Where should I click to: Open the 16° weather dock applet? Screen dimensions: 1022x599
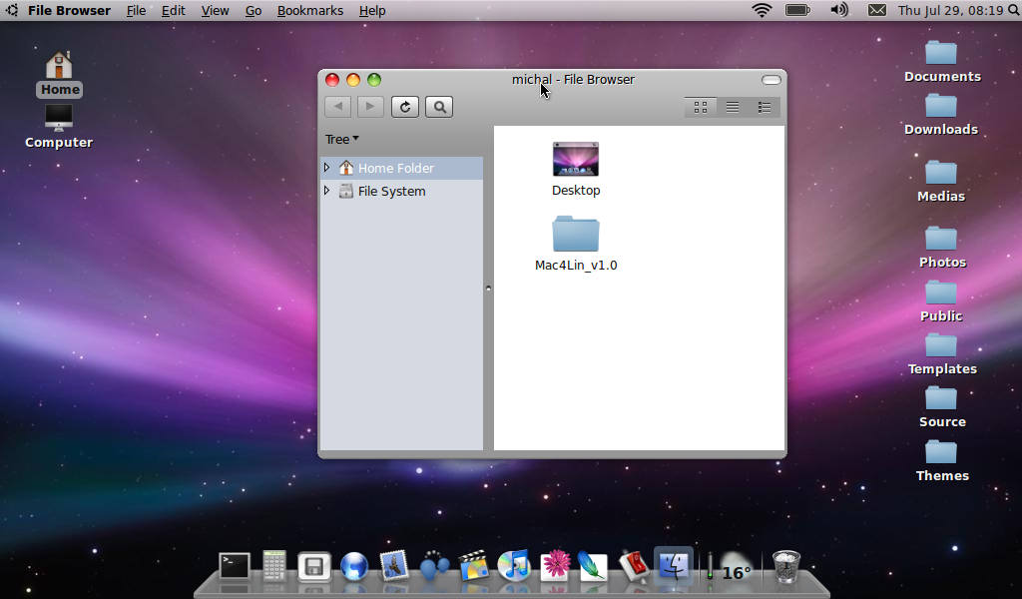(x=736, y=568)
